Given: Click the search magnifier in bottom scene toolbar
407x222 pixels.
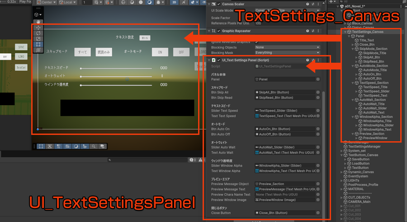Looking at the screenshot, I should [94, 146].
